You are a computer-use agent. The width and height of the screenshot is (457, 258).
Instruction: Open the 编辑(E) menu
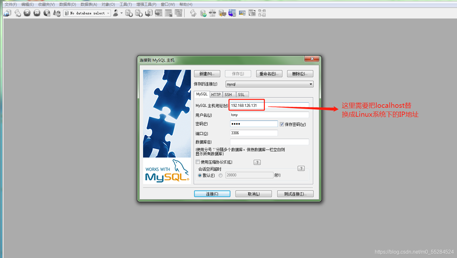pos(27,4)
